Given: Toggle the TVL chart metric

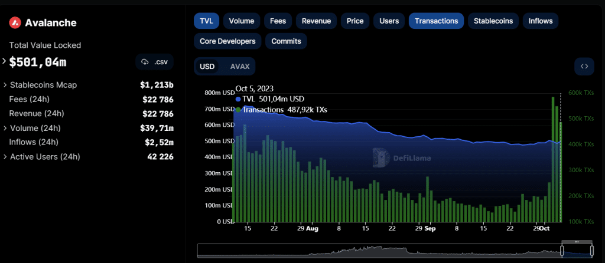Looking at the screenshot, I should point(206,21).
